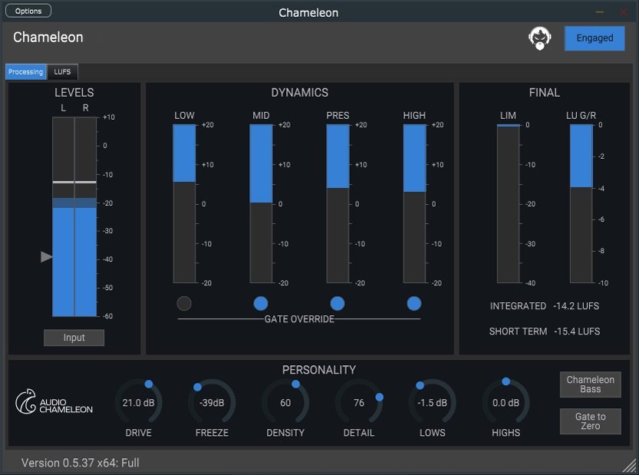Screen dimensions: 639x475
Task: Toggle the HIGH band gate override
Action: click(414, 303)
